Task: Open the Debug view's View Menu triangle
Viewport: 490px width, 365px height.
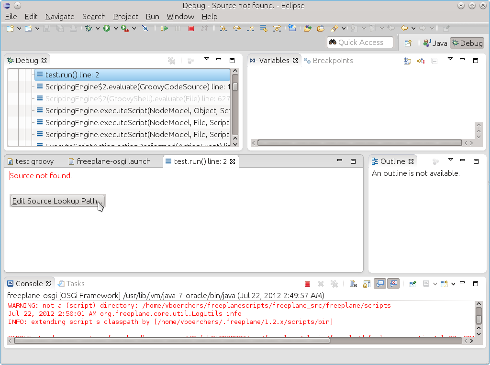Action: point(207,59)
